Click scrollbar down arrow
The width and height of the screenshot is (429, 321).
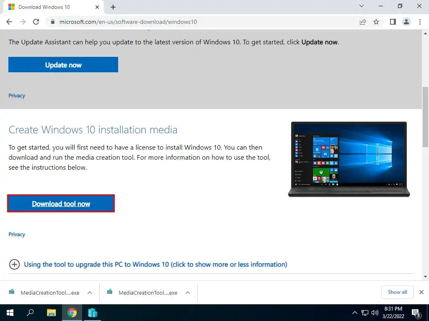click(x=426, y=277)
